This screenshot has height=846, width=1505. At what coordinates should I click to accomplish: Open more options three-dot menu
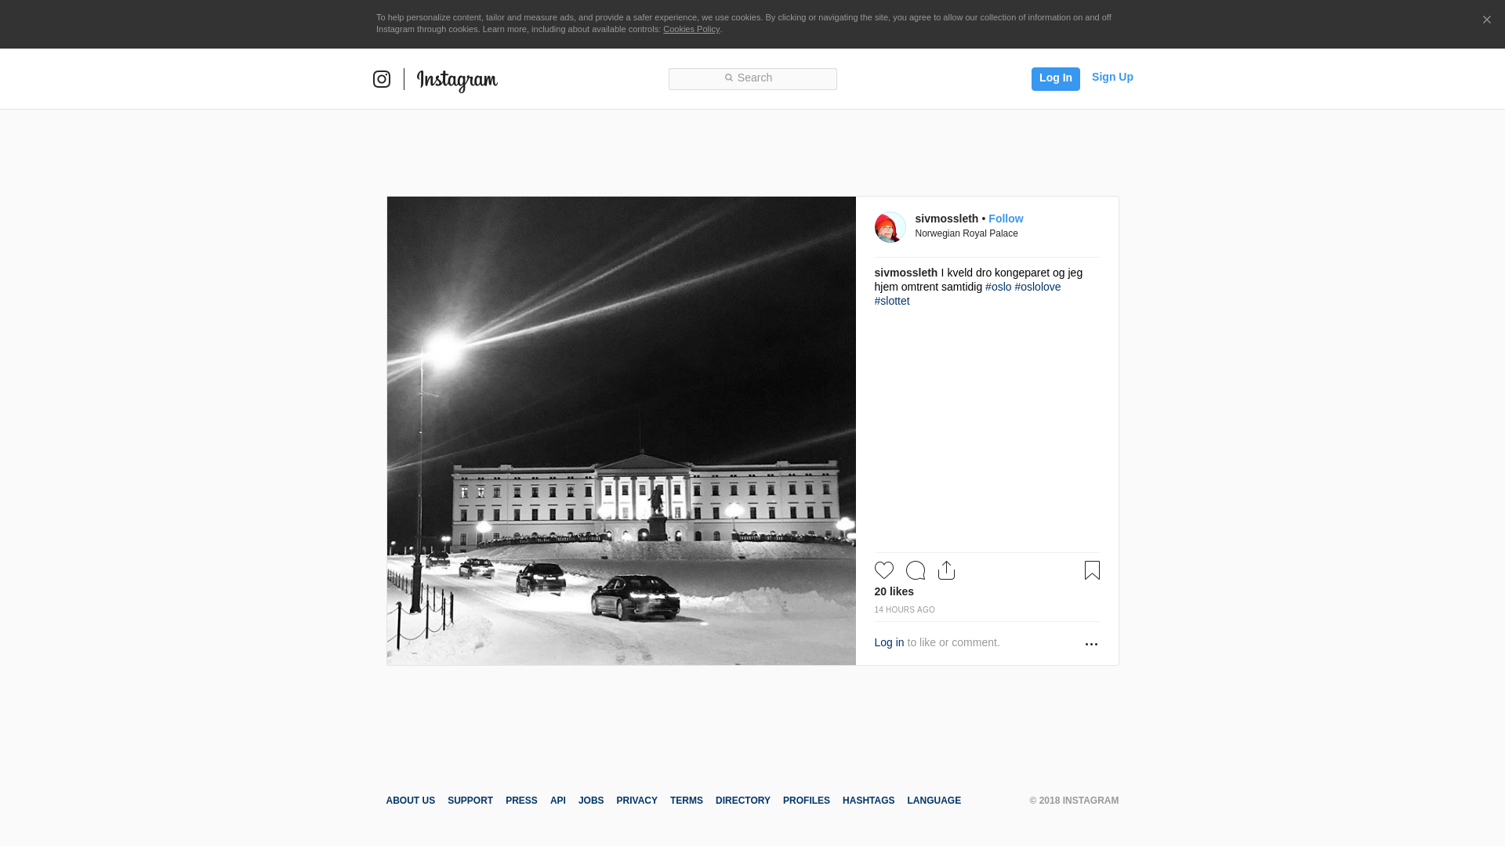coord(1091,644)
